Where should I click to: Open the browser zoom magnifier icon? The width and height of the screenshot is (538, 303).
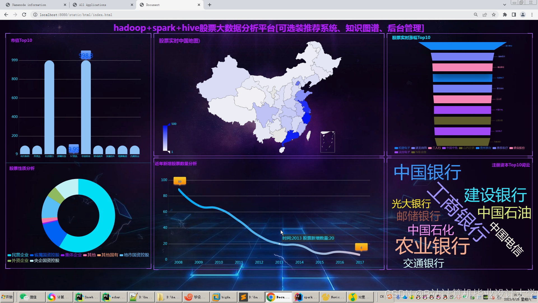click(x=476, y=15)
